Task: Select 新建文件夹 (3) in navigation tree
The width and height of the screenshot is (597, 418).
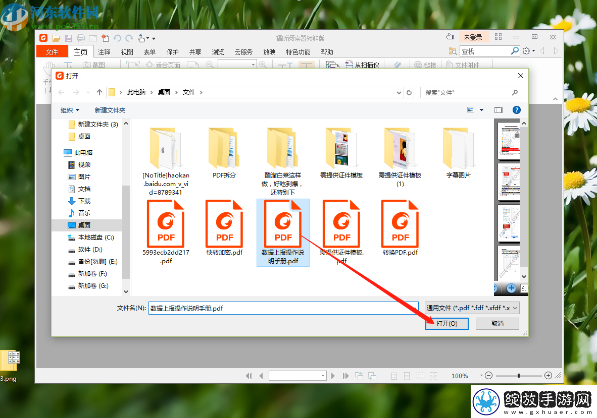Action: (93, 124)
